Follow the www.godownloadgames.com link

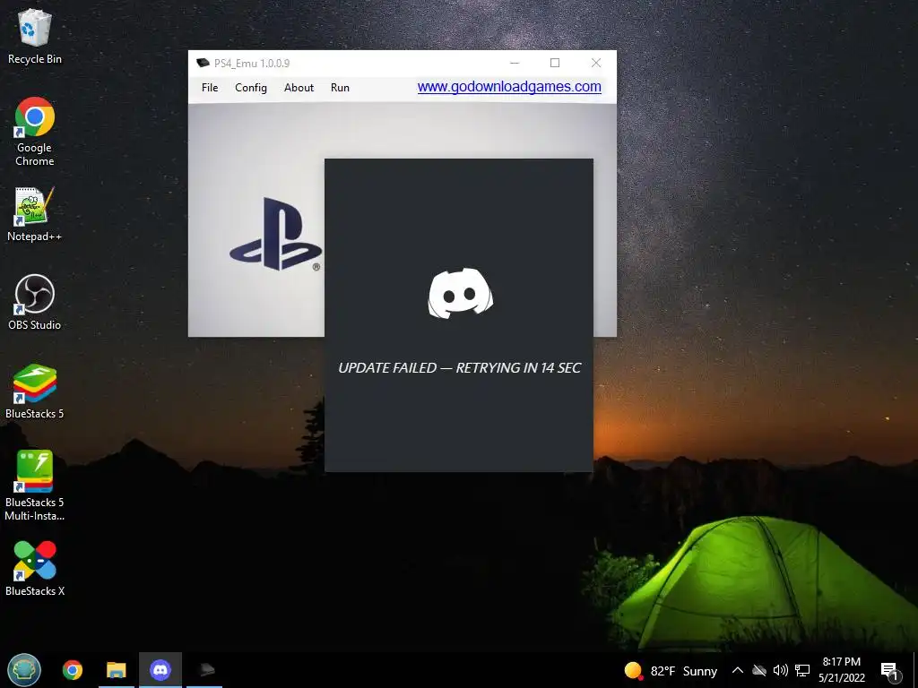(509, 87)
